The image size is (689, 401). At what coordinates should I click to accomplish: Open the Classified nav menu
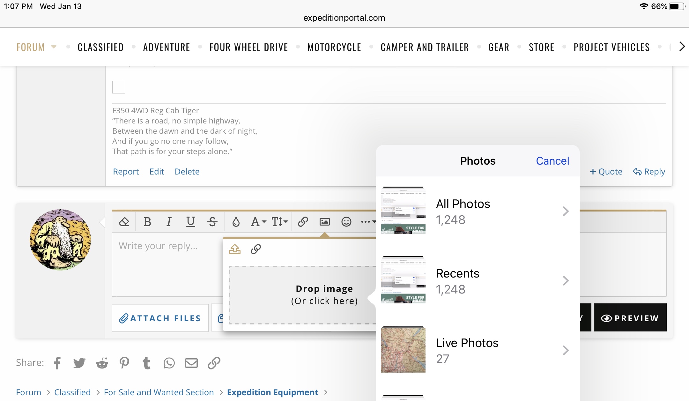[100, 47]
